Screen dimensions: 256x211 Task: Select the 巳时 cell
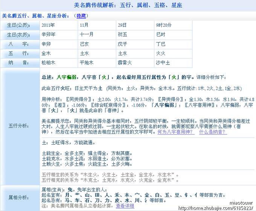[x=173, y=35]
